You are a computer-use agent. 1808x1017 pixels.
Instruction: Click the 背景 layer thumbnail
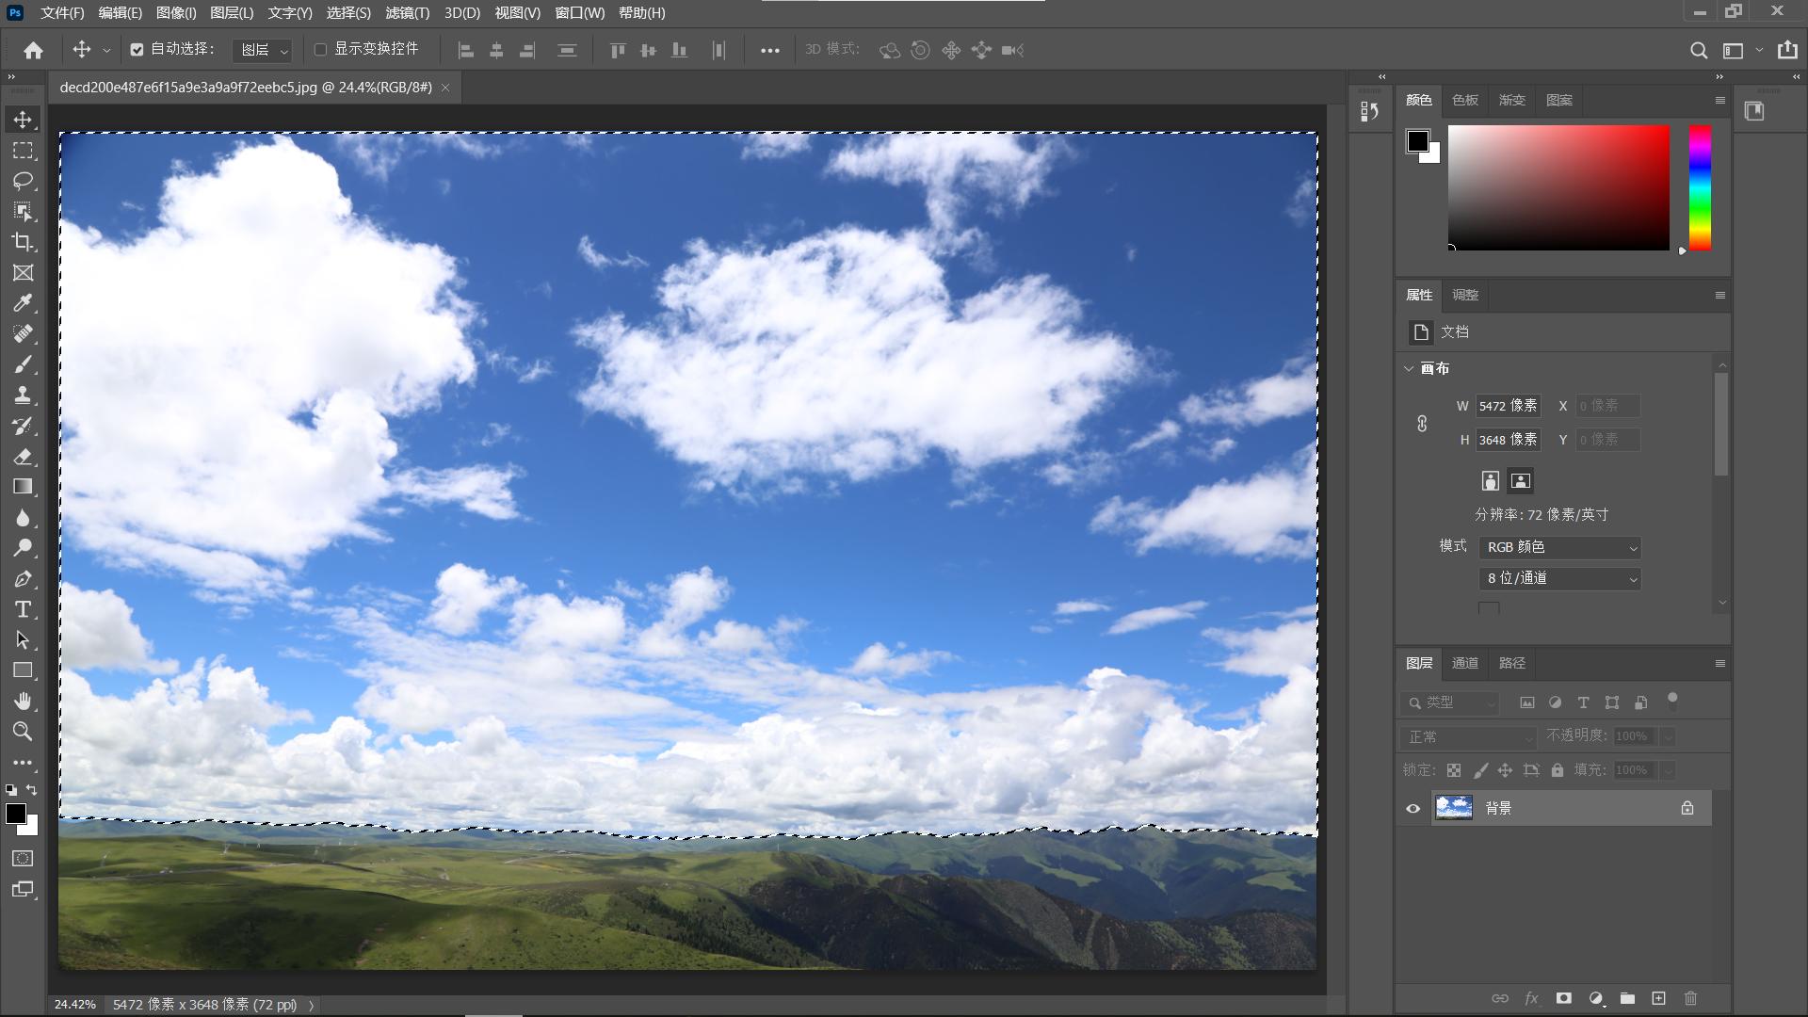[1454, 808]
